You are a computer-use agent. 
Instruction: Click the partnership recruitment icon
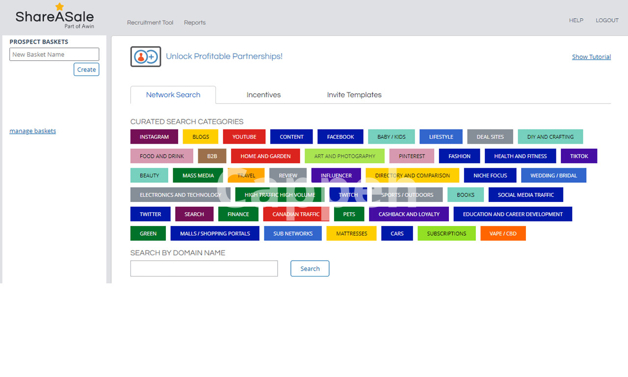[x=146, y=57]
